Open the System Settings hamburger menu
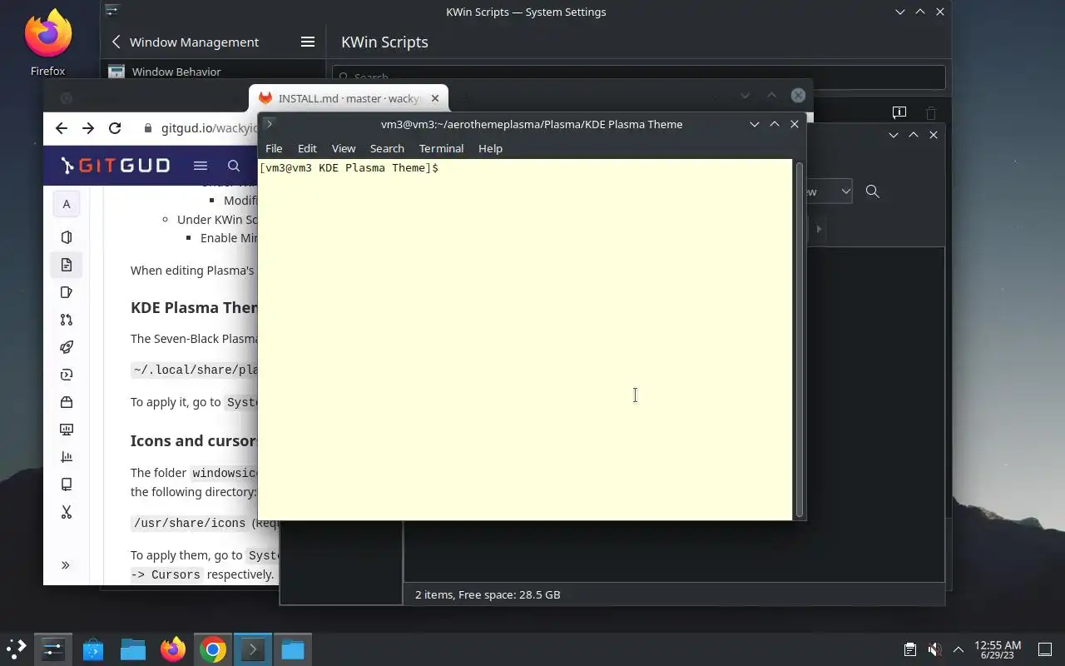Screen dimensions: 1065x666 pos(307,42)
